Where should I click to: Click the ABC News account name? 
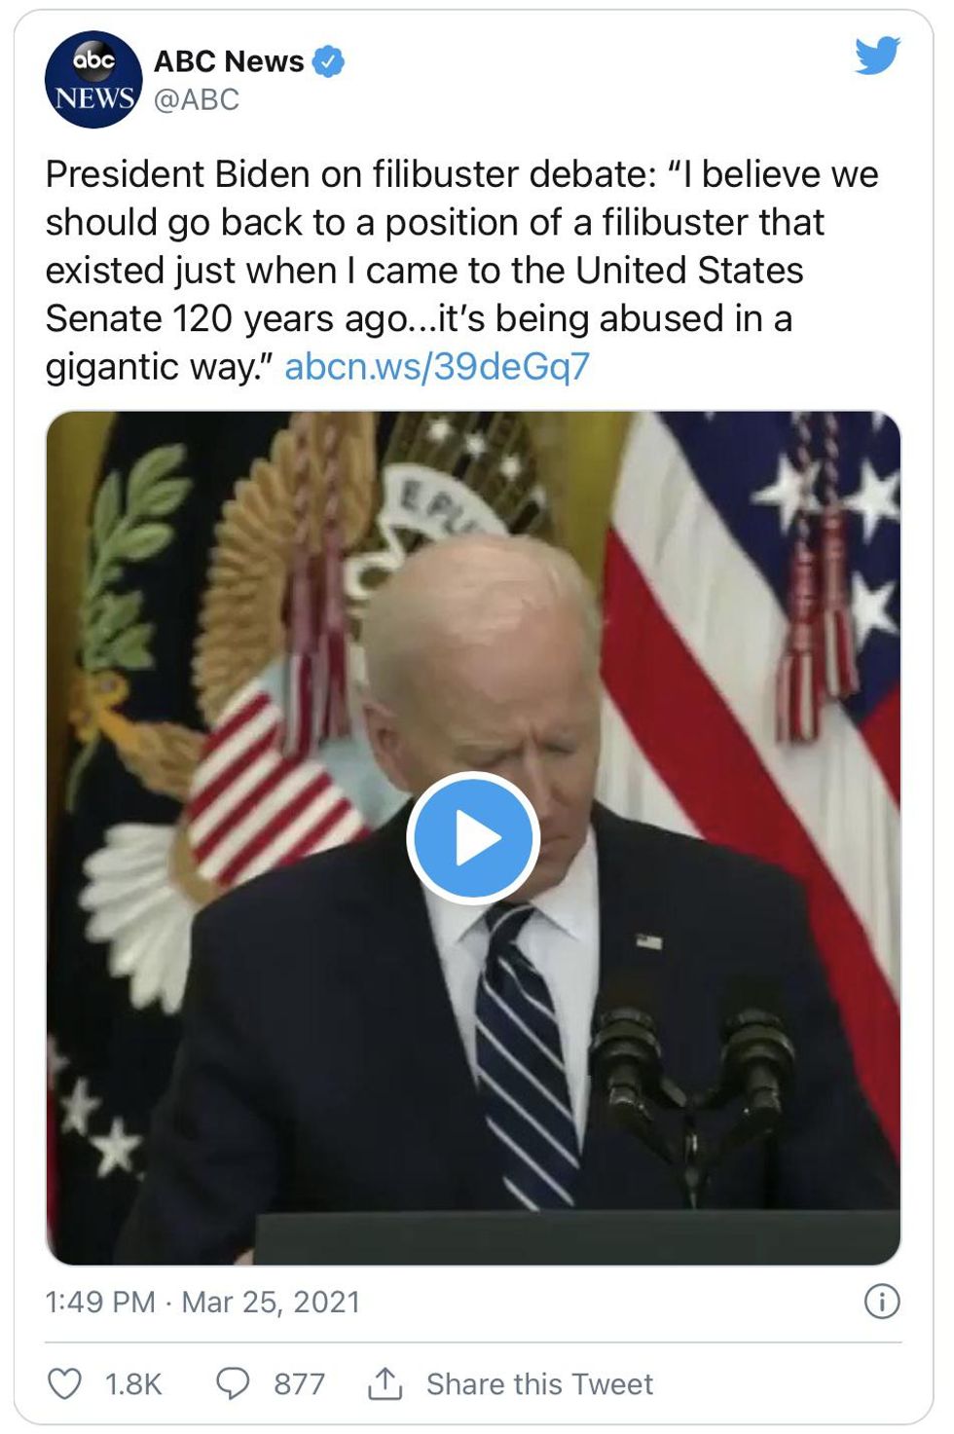pyautogui.click(x=229, y=61)
